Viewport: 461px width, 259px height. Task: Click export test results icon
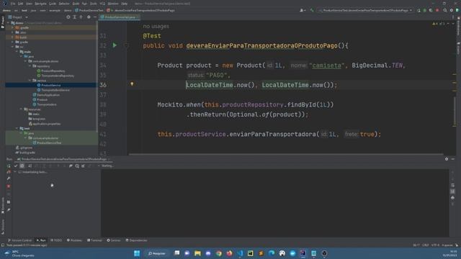coord(84,166)
